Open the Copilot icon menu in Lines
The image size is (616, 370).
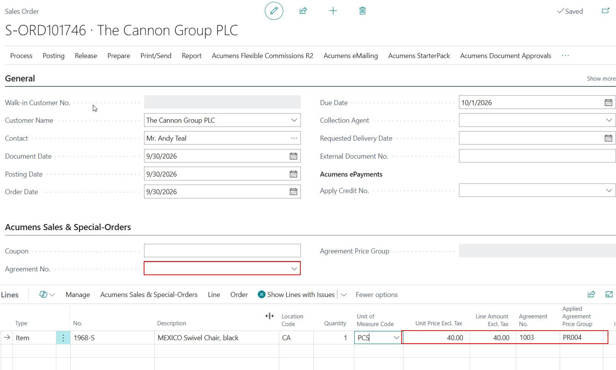point(47,294)
